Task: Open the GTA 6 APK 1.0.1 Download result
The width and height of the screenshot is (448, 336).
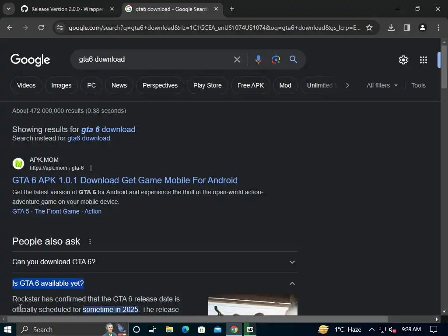Action: tap(125, 180)
